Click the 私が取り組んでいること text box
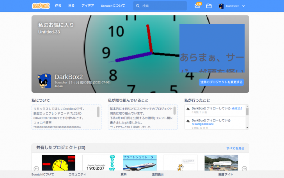 (x=143, y=117)
